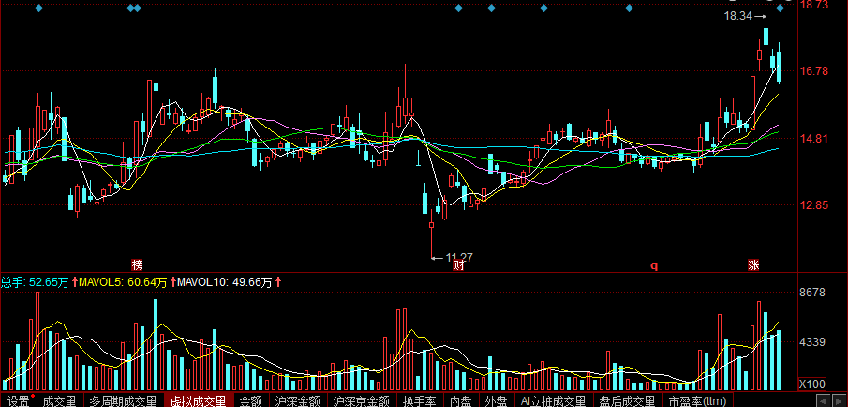Click the blue diamond marker above the 18.34 high
Viewport: 848px width, 407px height.
(781, 8)
